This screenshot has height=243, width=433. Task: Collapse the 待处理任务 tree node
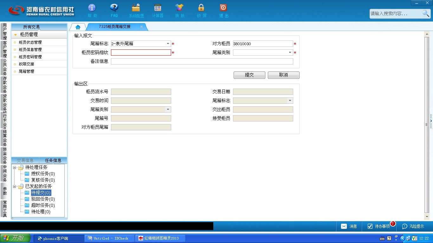15,167
